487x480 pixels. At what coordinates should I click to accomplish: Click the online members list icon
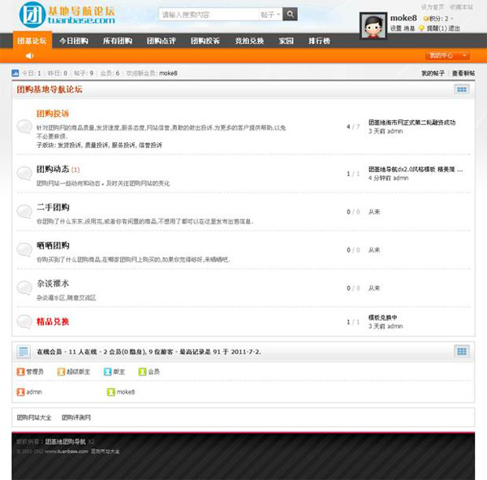click(x=24, y=352)
